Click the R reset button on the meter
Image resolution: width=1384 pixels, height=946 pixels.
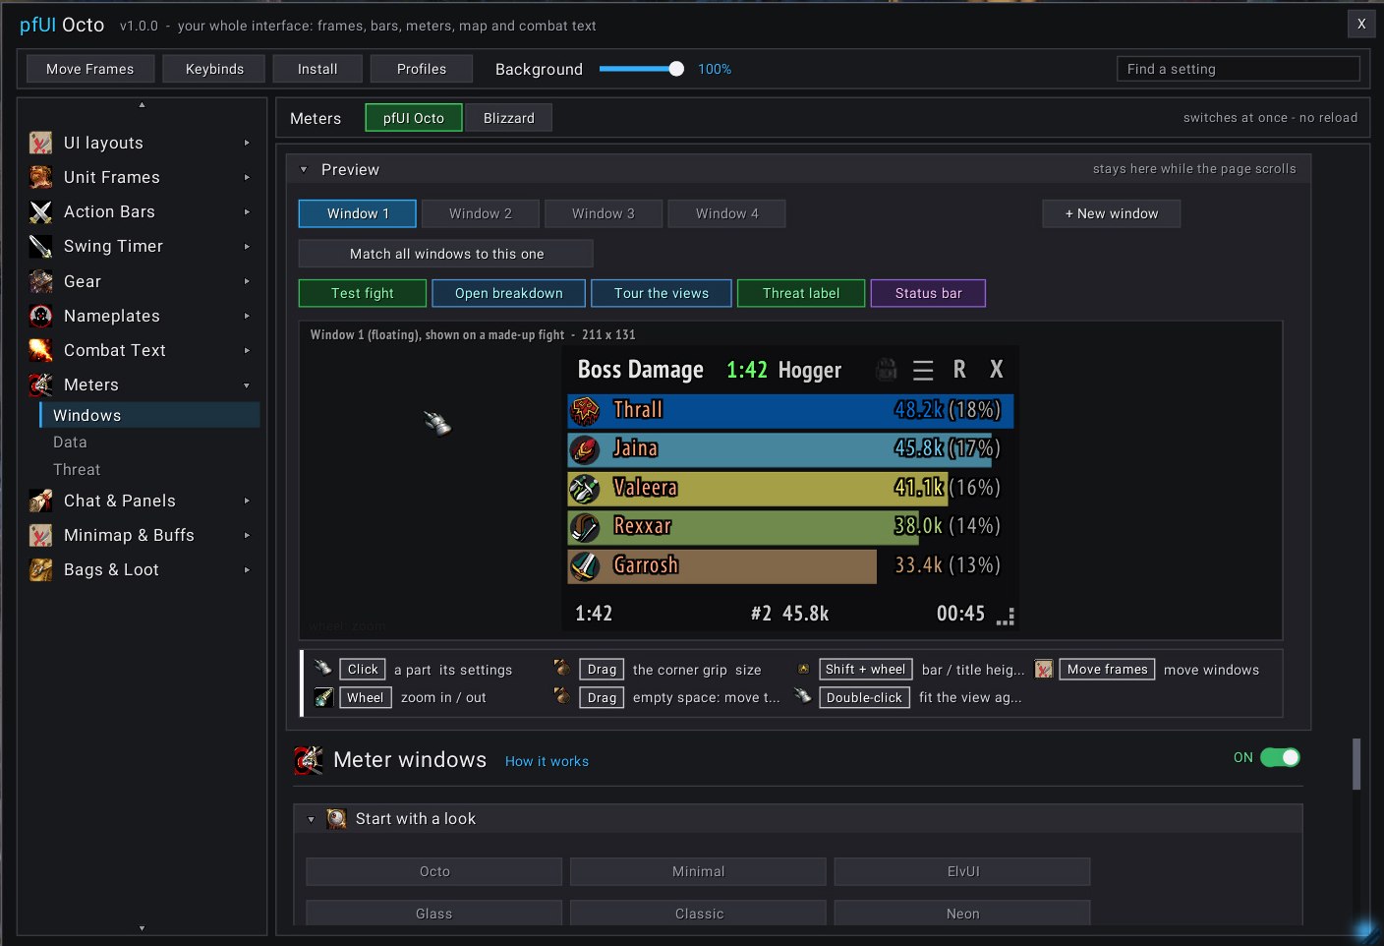pos(959,370)
